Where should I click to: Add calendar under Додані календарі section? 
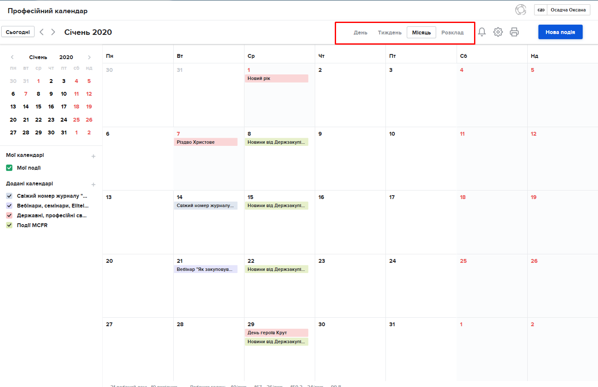click(93, 185)
